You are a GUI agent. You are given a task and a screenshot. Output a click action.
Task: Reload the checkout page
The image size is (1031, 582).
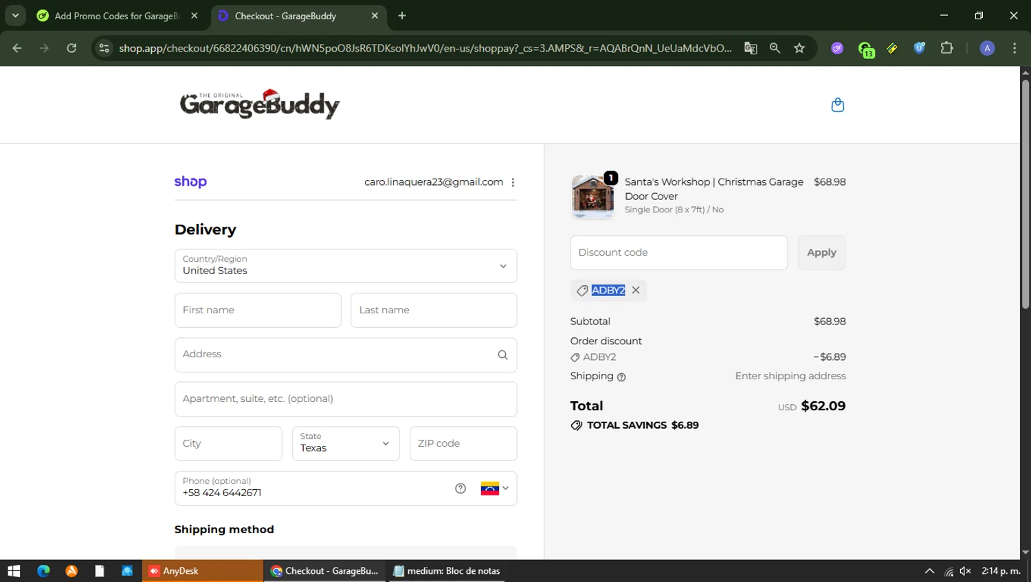[x=71, y=48]
